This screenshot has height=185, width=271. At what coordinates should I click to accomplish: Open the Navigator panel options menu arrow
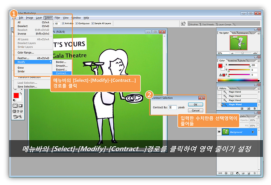(259, 33)
